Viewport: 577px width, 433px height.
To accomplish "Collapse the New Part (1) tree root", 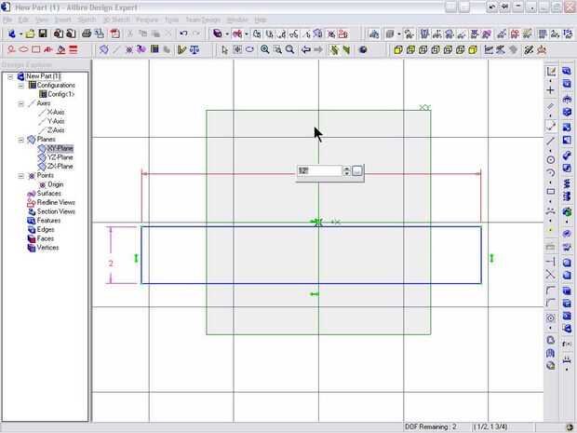I will 10,76.
